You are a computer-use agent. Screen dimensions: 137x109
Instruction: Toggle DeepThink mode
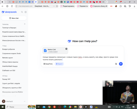coord(48,64)
